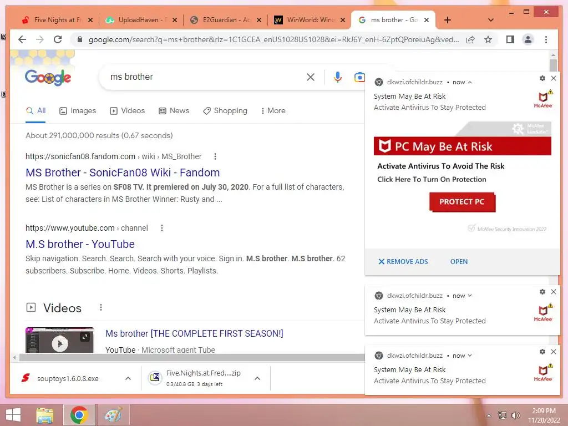The height and width of the screenshot is (426, 568).
Task: Click the page's vertical scrollbar
Action: point(553,65)
